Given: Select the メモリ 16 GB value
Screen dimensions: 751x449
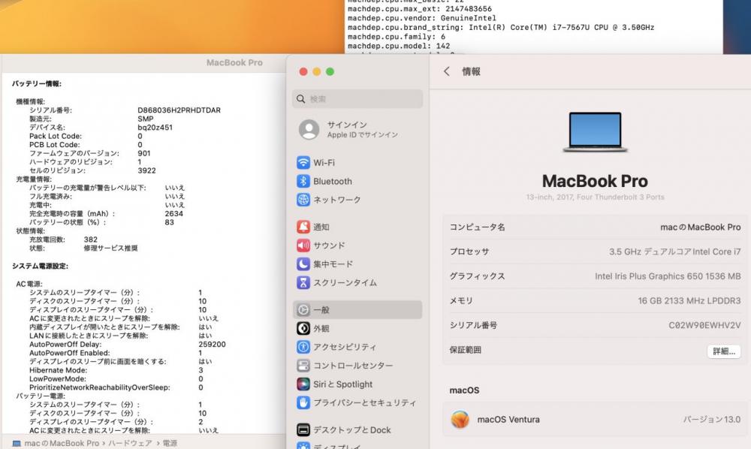Looking at the screenshot, I should point(689,300).
